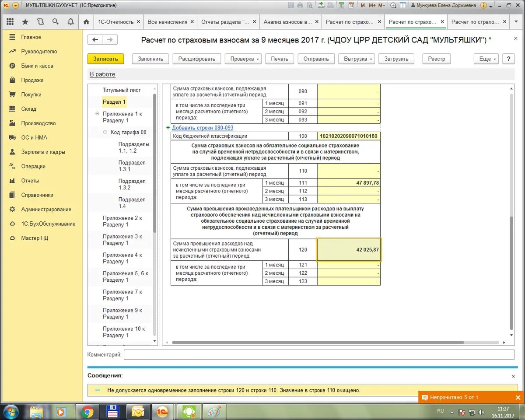The width and height of the screenshot is (525, 420).
Task: Open help question mark button
Action: (x=508, y=59)
